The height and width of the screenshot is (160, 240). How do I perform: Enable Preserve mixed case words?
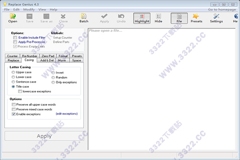[14, 109]
